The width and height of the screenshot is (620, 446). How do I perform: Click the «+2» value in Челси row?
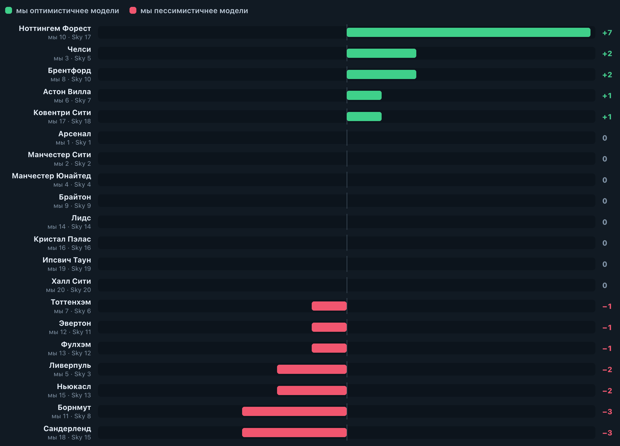point(607,54)
